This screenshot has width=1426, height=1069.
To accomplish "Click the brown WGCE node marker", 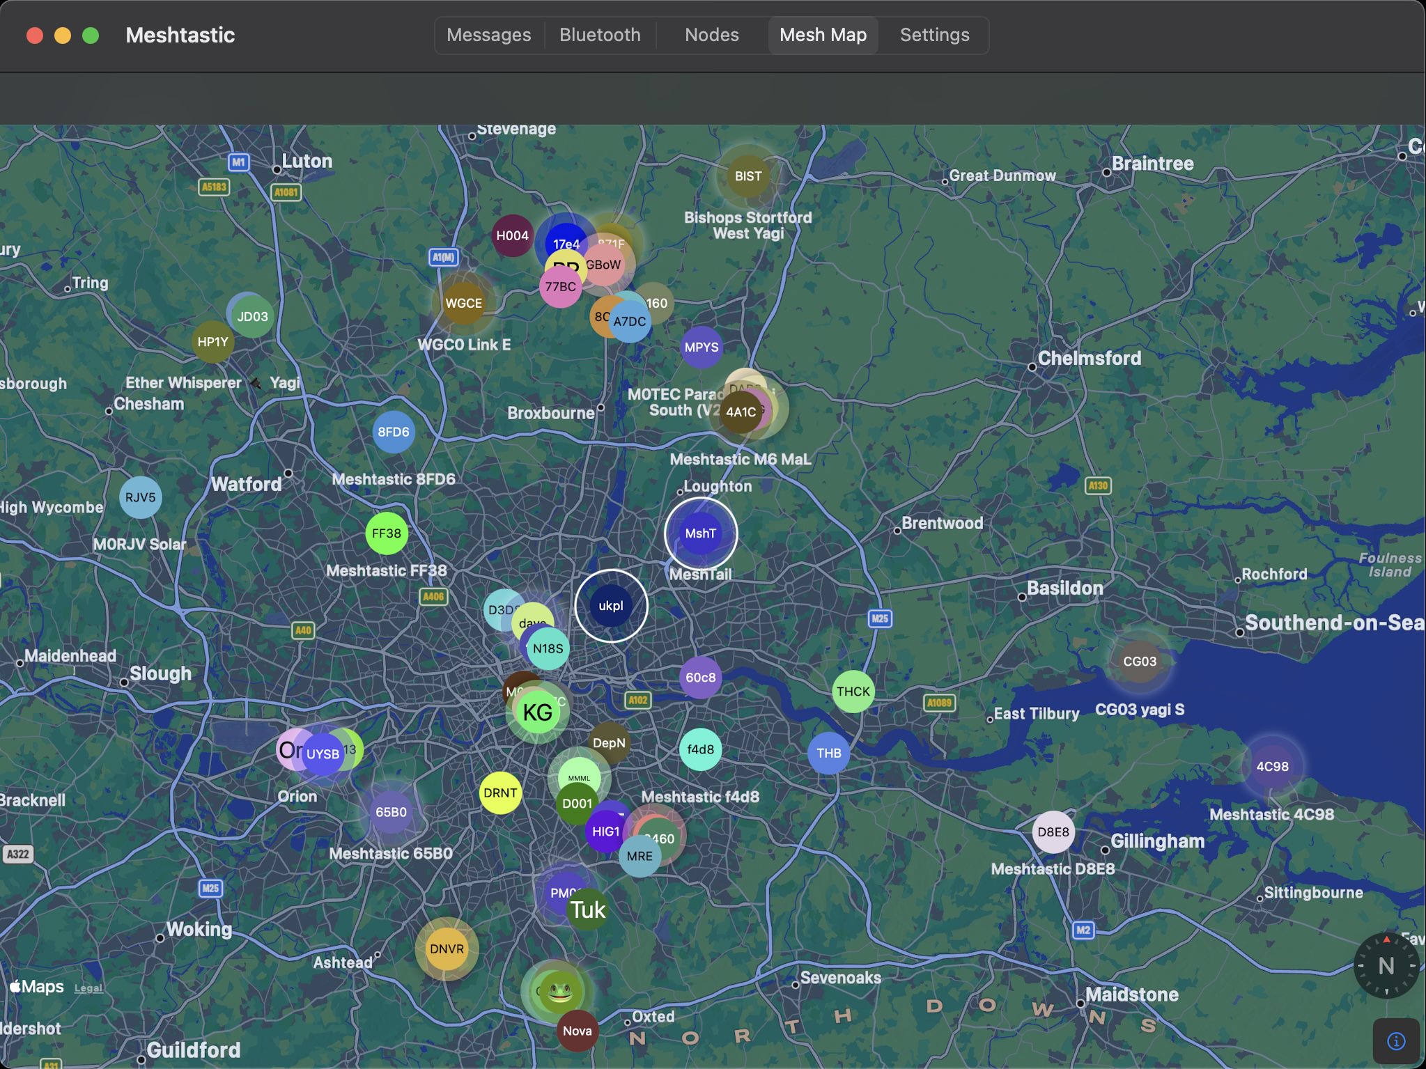I will pyautogui.click(x=463, y=303).
